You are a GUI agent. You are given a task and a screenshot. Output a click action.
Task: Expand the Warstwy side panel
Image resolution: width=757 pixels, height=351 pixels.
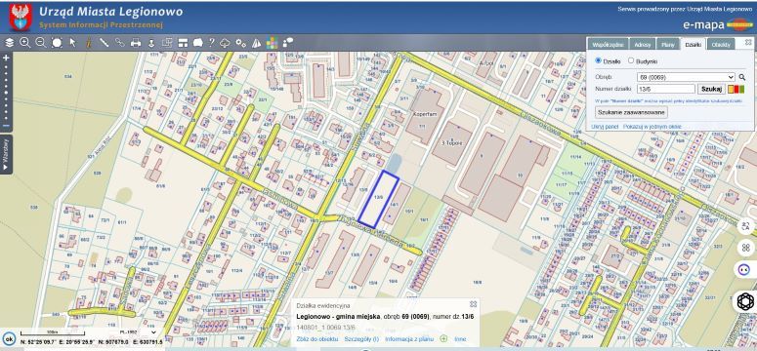tap(6, 154)
